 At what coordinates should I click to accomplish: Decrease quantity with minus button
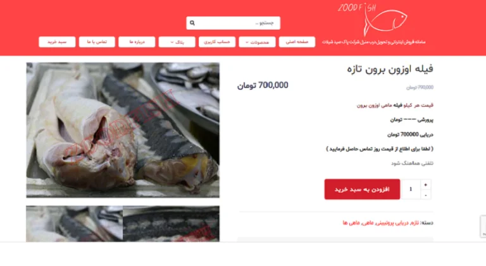[425, 195]
